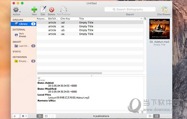This screenshot has width=187, height=119.
Task: Click the Date-Modified value in preview
Action: coord(63,92)
